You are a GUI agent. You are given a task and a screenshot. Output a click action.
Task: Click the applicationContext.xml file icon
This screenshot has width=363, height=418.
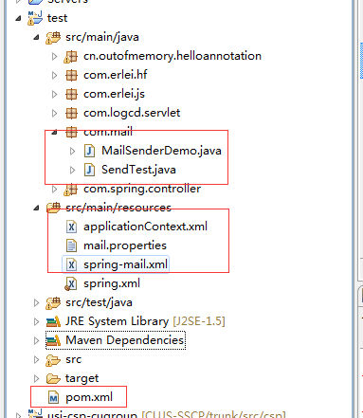71,227
